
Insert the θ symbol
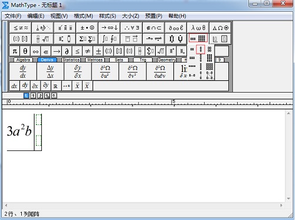25,51
